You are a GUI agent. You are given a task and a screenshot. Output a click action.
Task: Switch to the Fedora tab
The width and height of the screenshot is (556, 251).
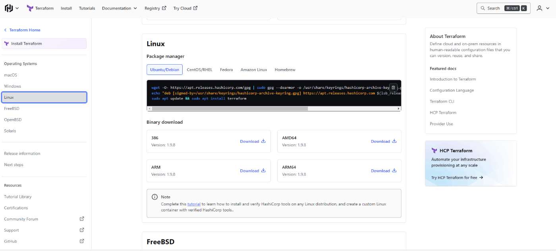(x=226, y=70)
